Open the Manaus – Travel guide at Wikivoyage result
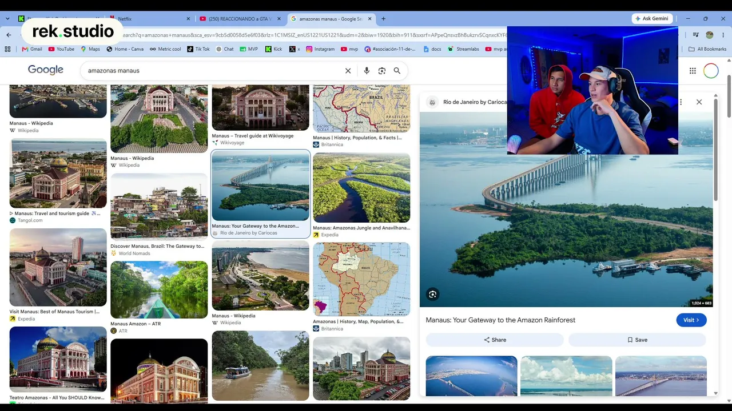The image size is (732, 411). click(260, 108)
